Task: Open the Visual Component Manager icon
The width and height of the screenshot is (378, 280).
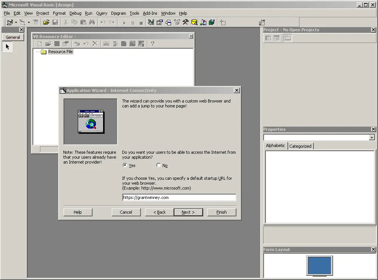Action: click(203, 22)
